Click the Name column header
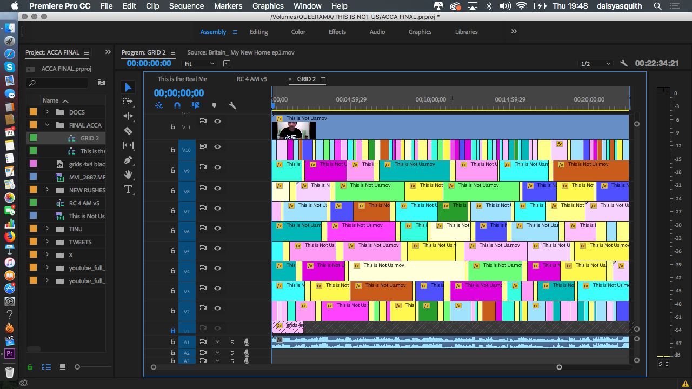This screenshot has height=389, width=692. pyautogui.click(x=51, y=100)
